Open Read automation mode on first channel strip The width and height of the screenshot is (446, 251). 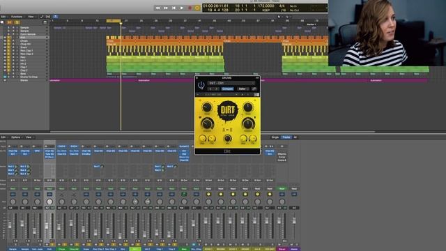click(x=13, y=189)
